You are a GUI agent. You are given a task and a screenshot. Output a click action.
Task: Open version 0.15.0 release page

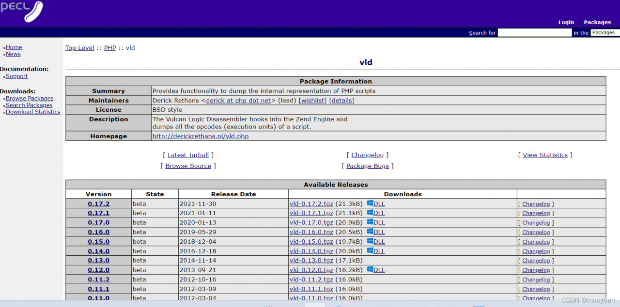tap(98, 242)
